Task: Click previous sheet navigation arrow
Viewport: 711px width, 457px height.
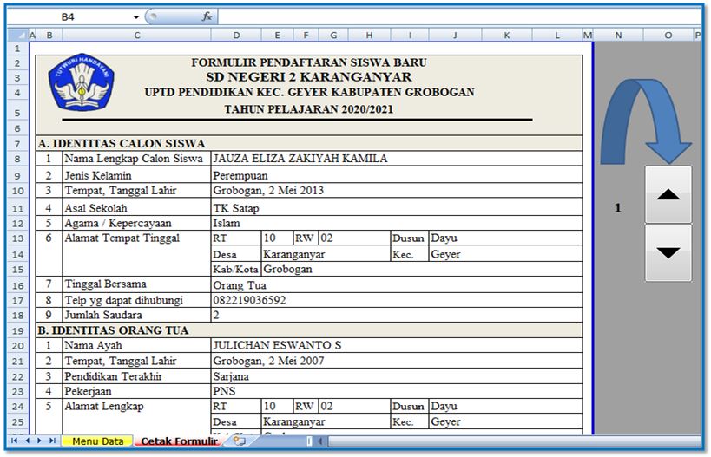Action: click(x=27, y=441)
